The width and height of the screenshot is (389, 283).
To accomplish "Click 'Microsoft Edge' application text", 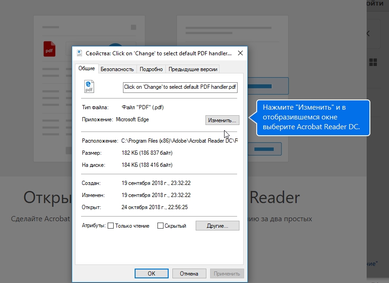I will click(x=132, y=119).
